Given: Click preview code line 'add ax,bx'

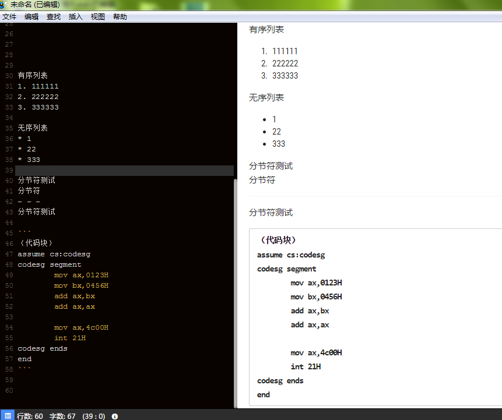Looking at the screenshot, I should [x=310, y=311].
